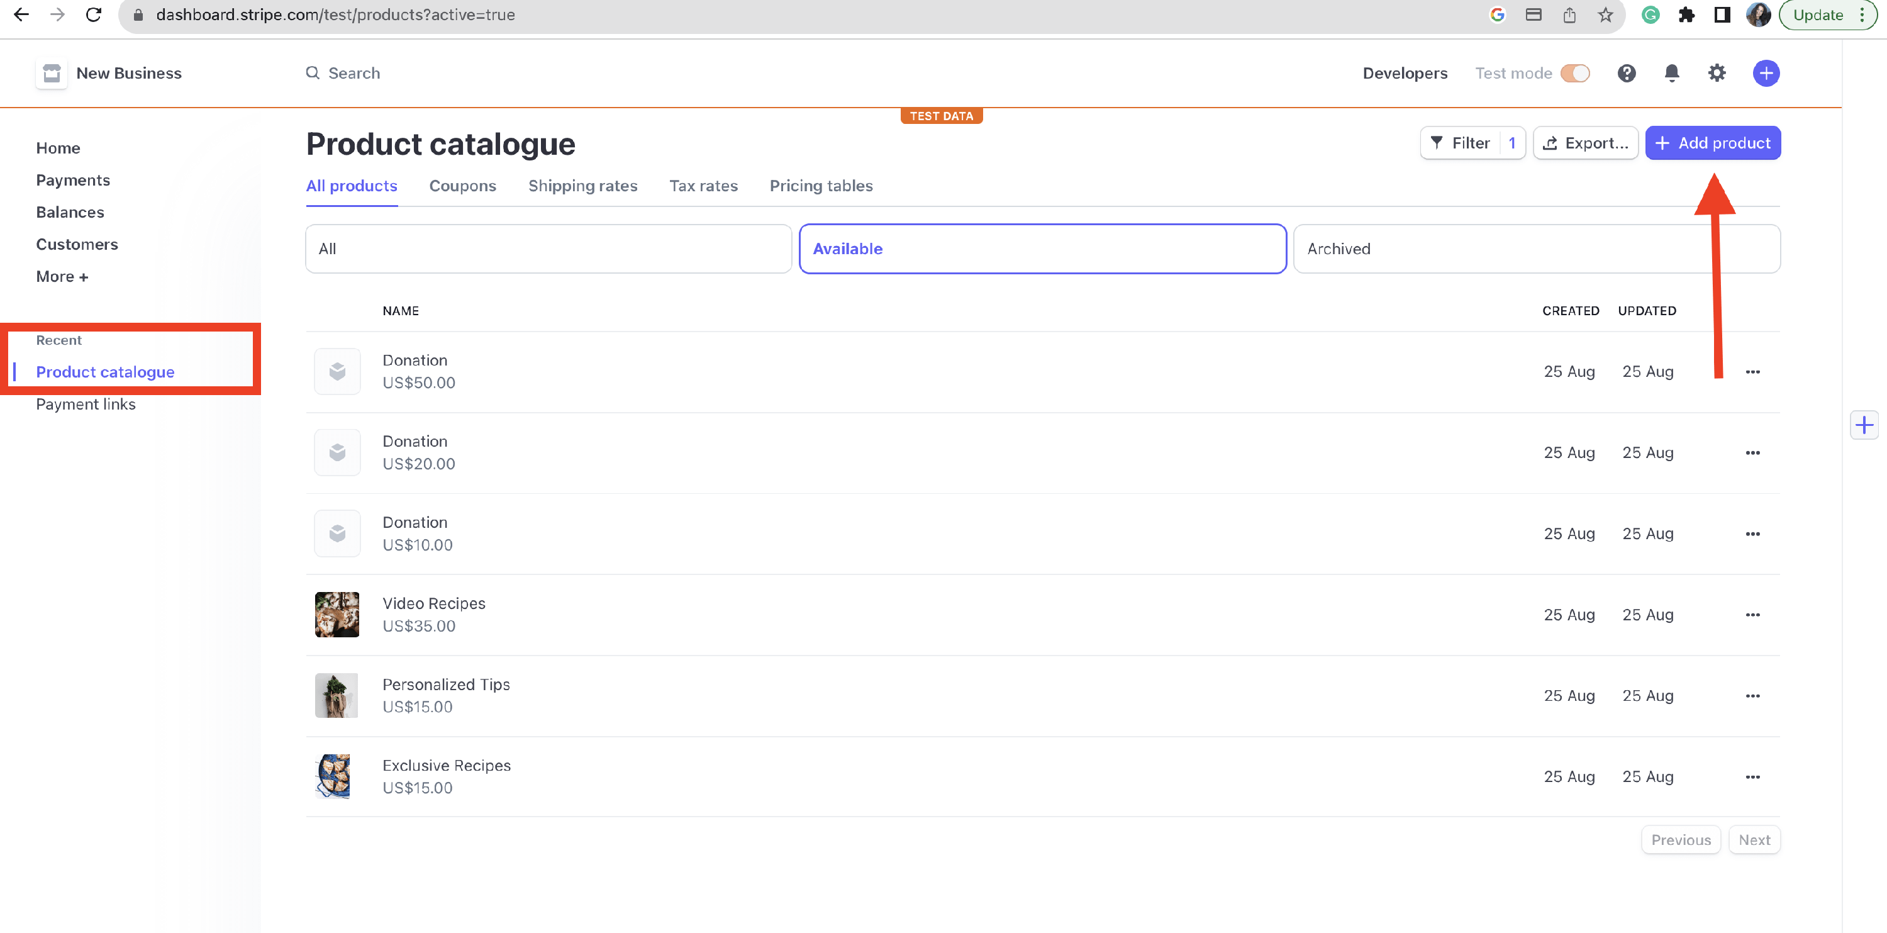
Task: Click the blue circular plus create icon
Action: coord(1766,73)
